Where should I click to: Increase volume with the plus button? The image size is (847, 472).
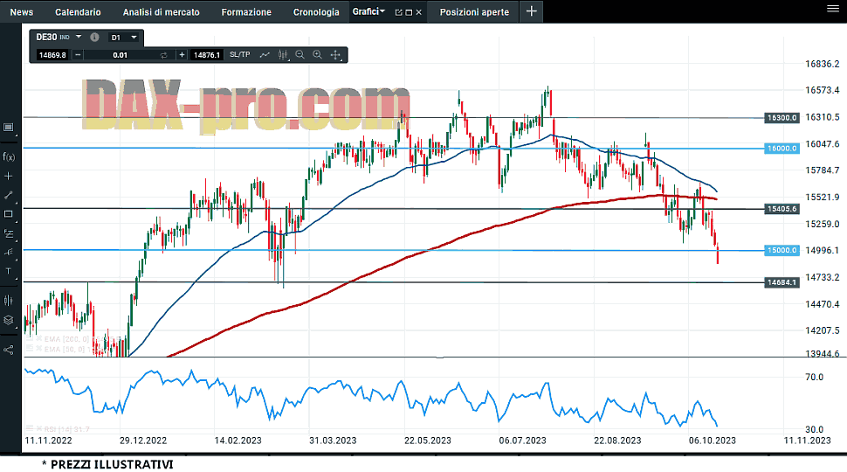pyautogui.click(x=182, y=54)
